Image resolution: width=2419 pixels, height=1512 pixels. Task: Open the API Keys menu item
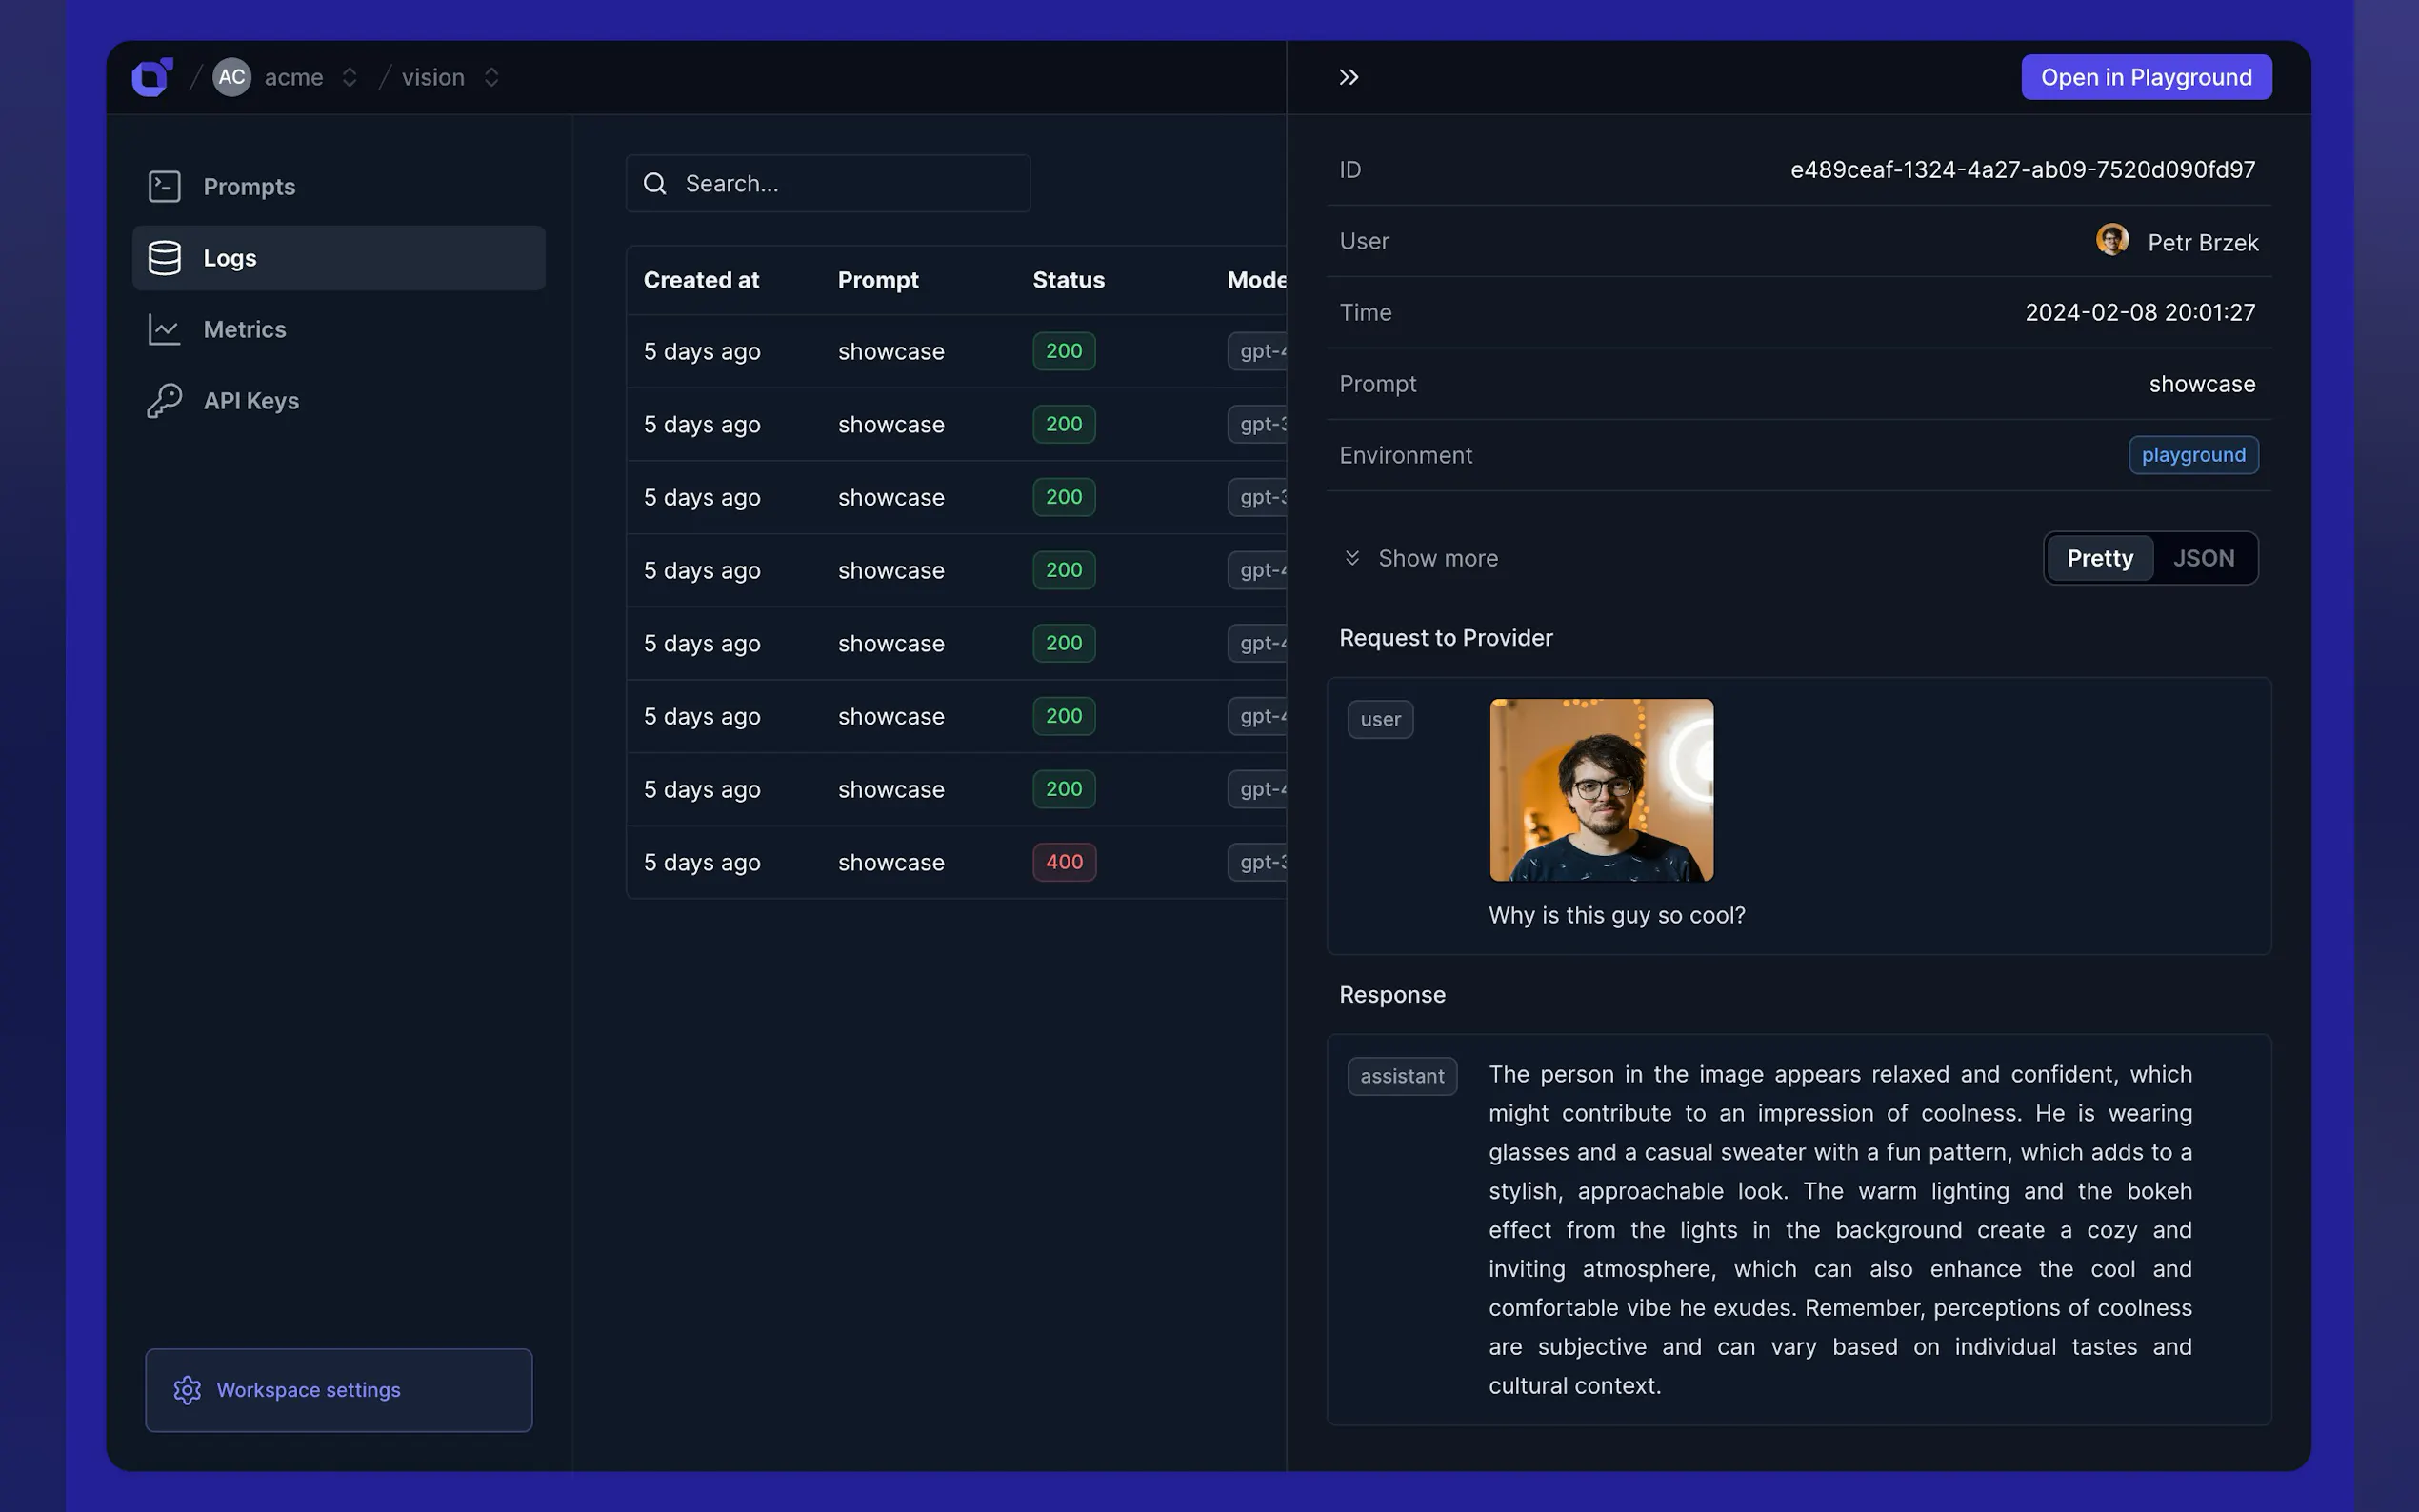point(251,401)
